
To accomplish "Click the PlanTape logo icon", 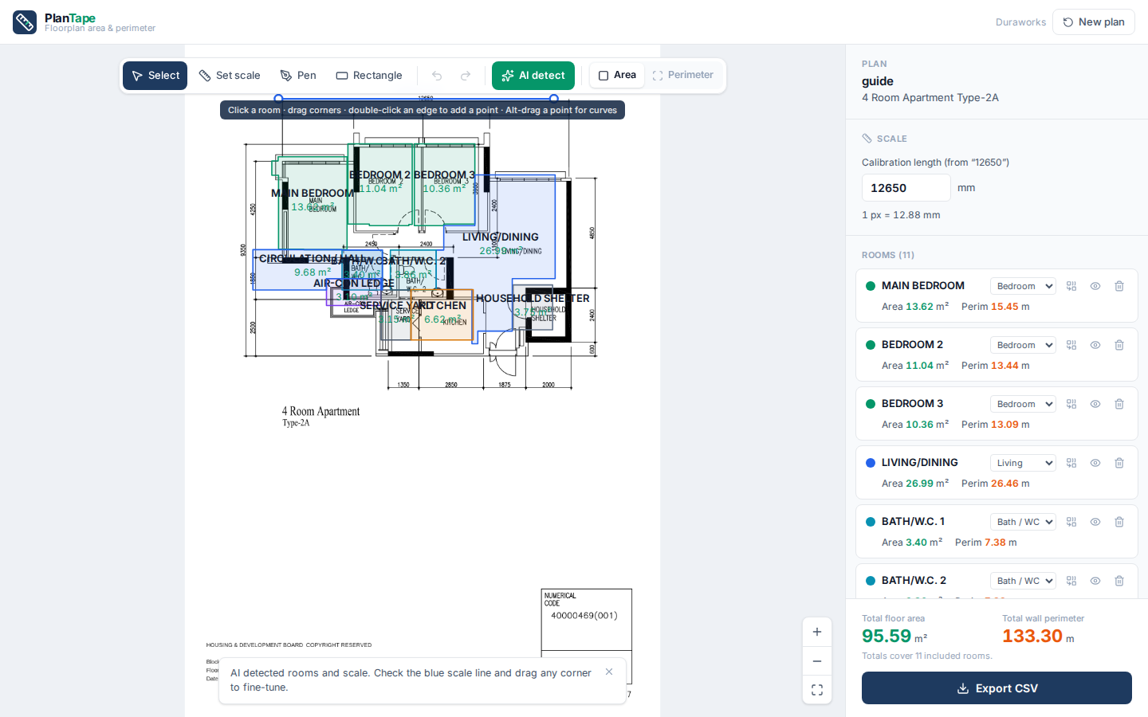I will click(25, 22).
